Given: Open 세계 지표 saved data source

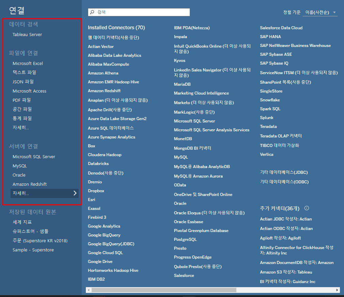Looking at the screenshot, I should click(22, 222).
